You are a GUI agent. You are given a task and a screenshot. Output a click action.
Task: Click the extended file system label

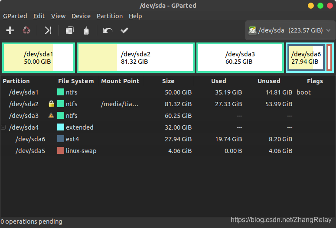point(79,127)
